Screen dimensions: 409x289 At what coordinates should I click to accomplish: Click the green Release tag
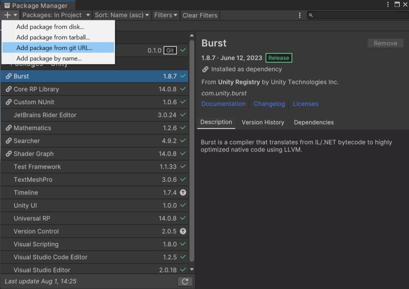[x=279, y=58]
